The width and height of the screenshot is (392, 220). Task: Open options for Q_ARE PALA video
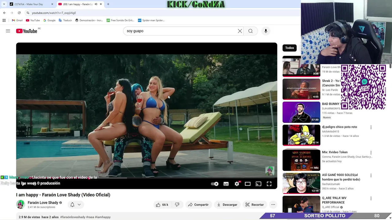(x=371, y=198)
